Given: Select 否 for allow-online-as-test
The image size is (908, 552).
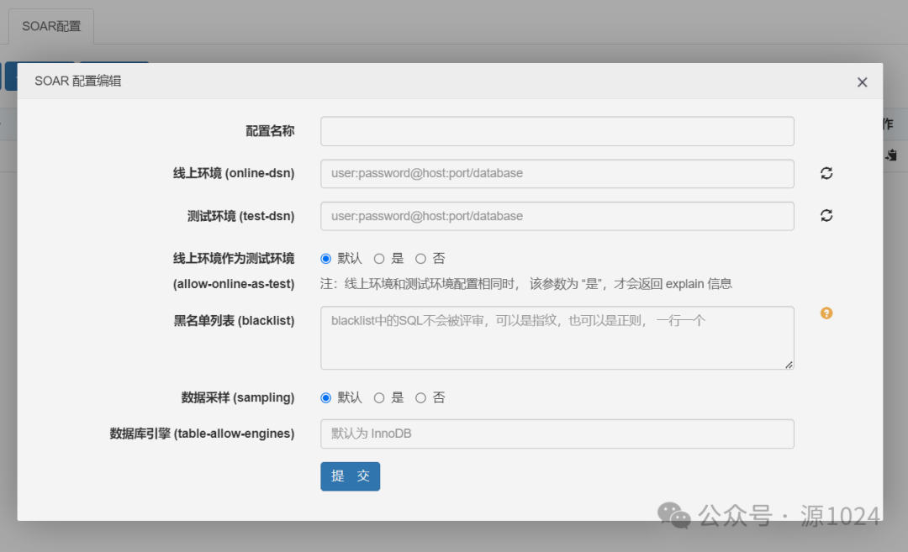Looking at the screenshot, I should pos(420,259).
